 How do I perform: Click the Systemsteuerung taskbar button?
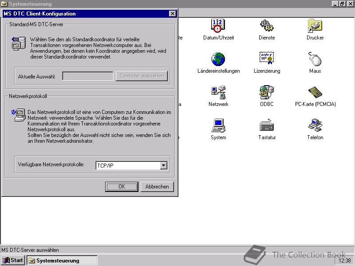coord(62,260)
